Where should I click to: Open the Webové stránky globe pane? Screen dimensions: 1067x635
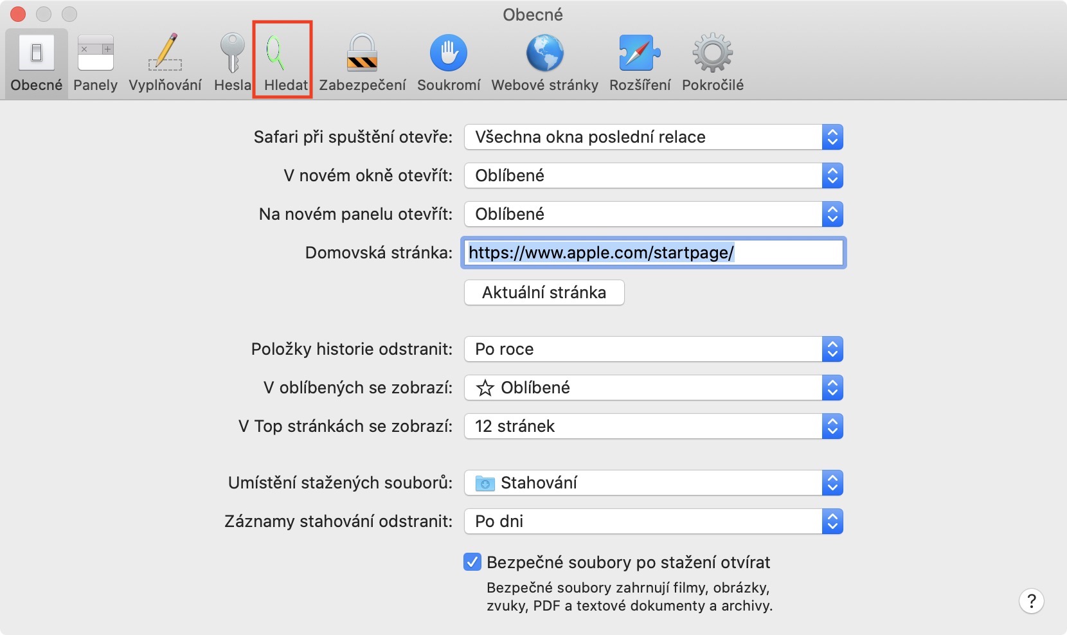[x=544, y=63]
